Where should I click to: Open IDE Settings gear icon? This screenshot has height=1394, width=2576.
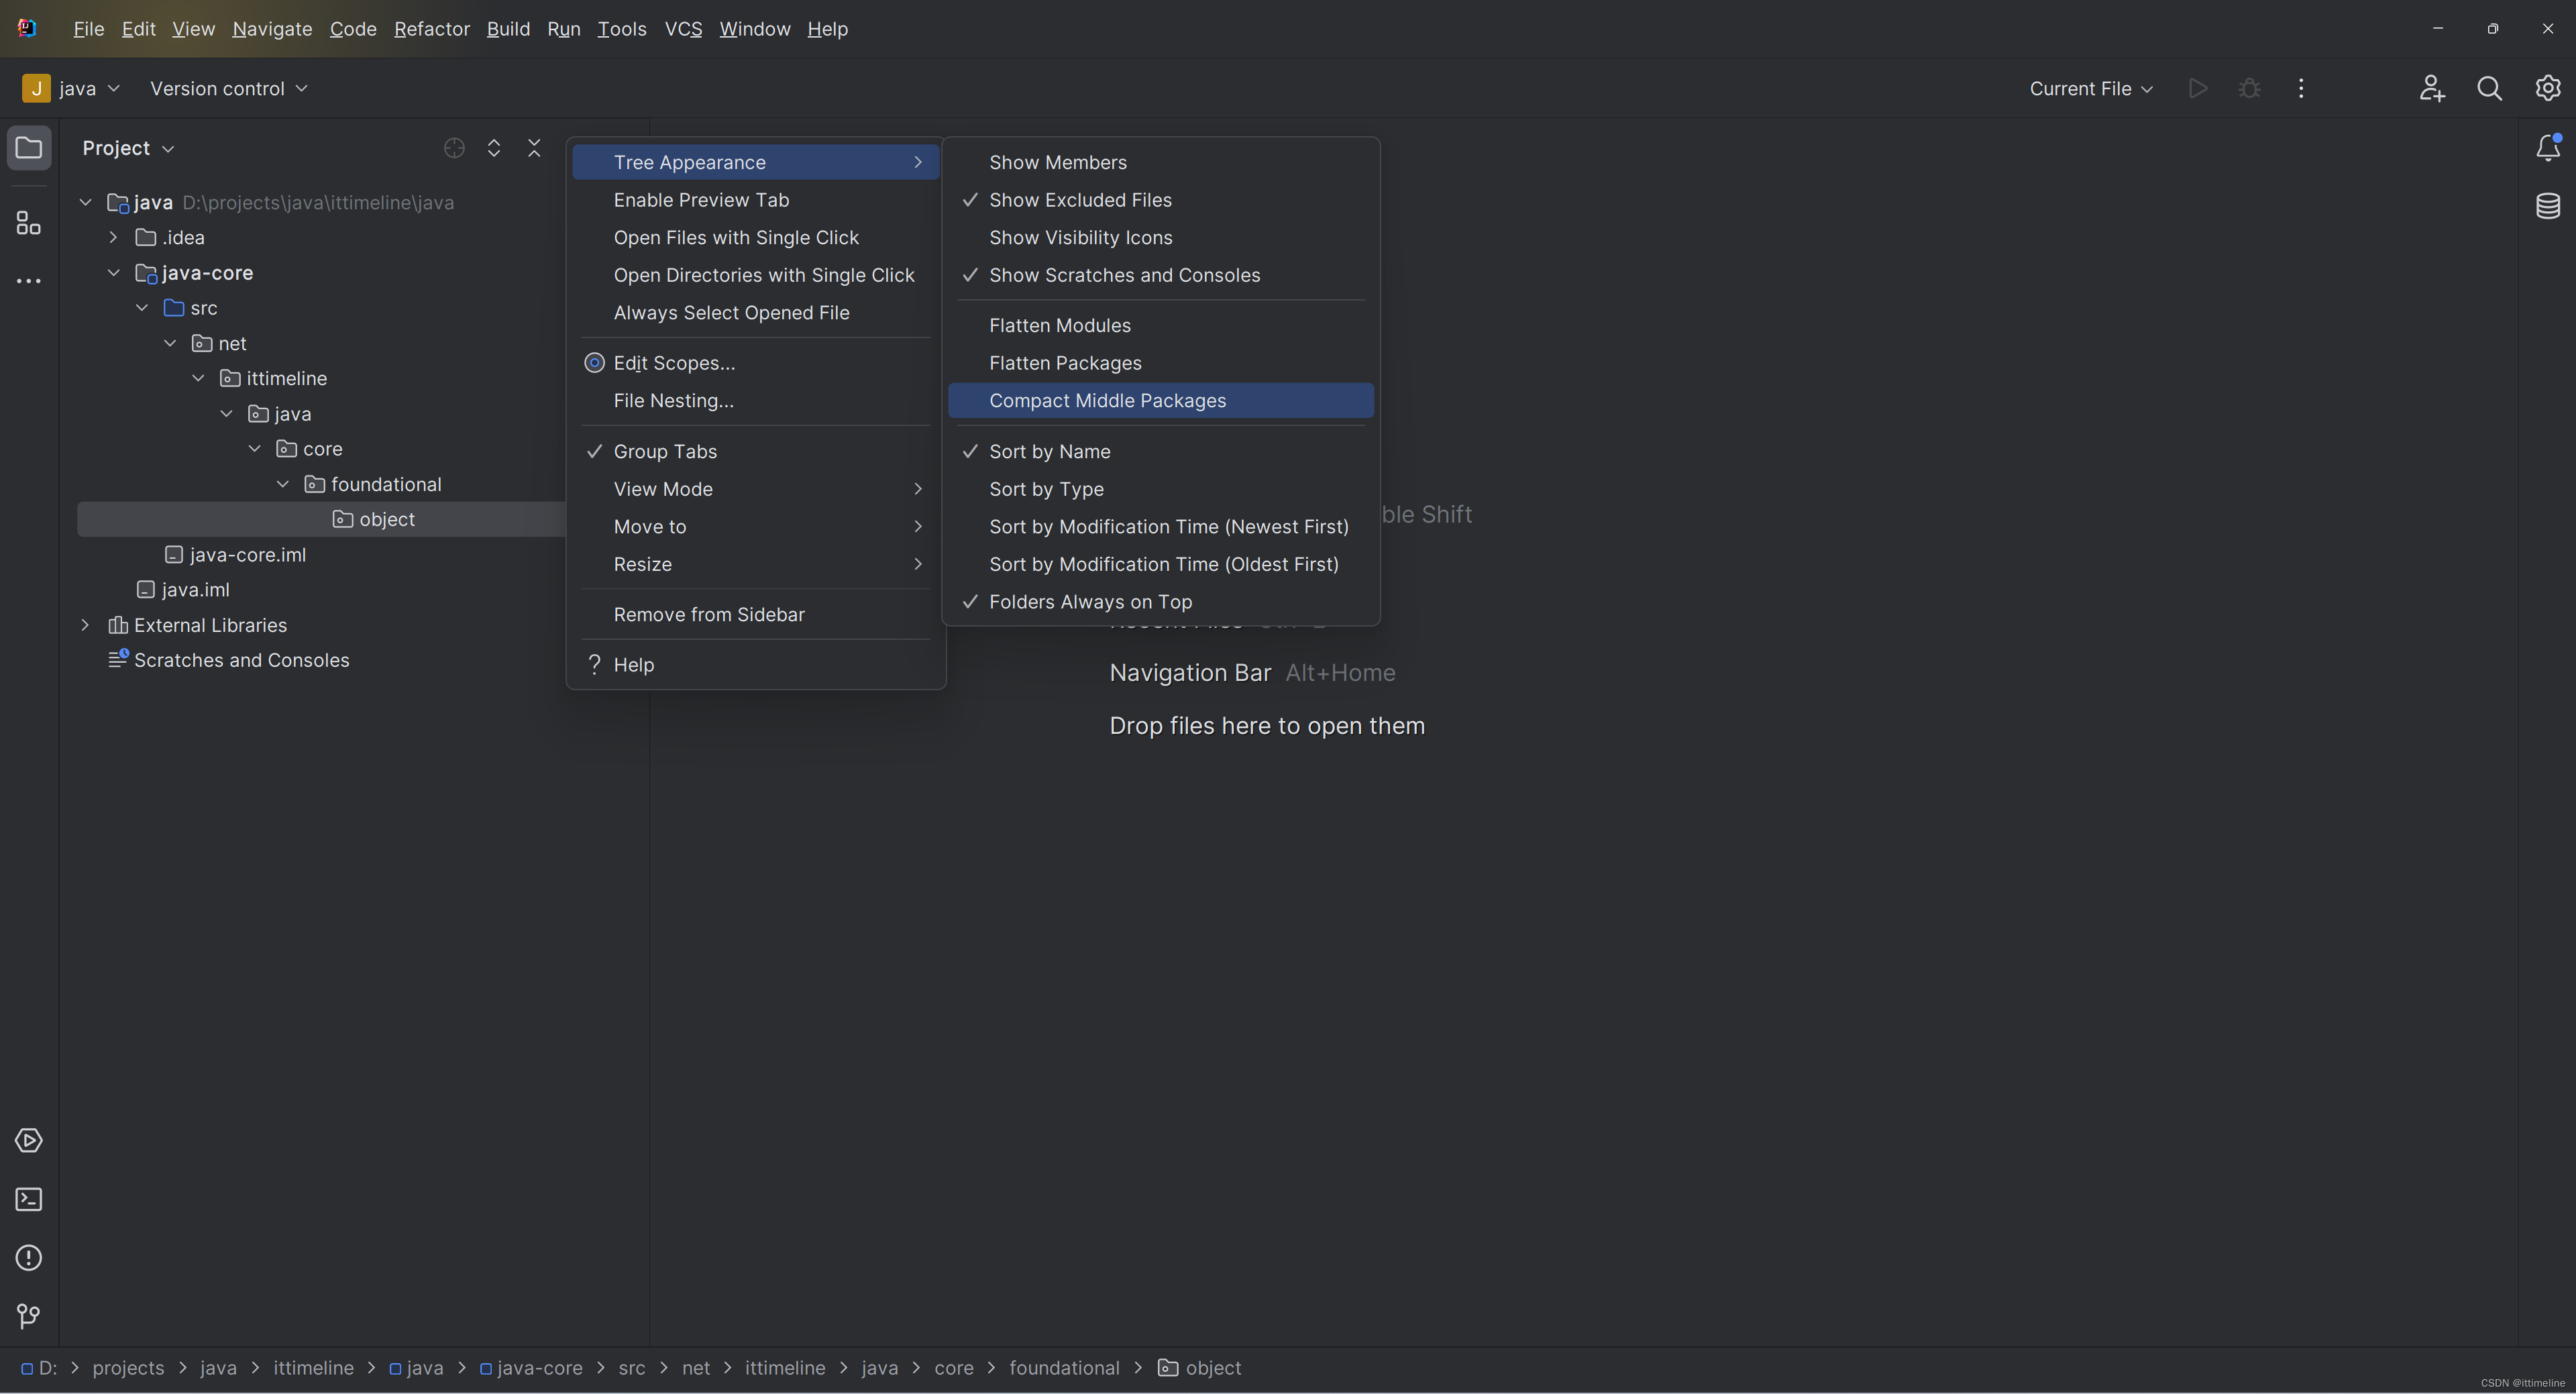2548,89
